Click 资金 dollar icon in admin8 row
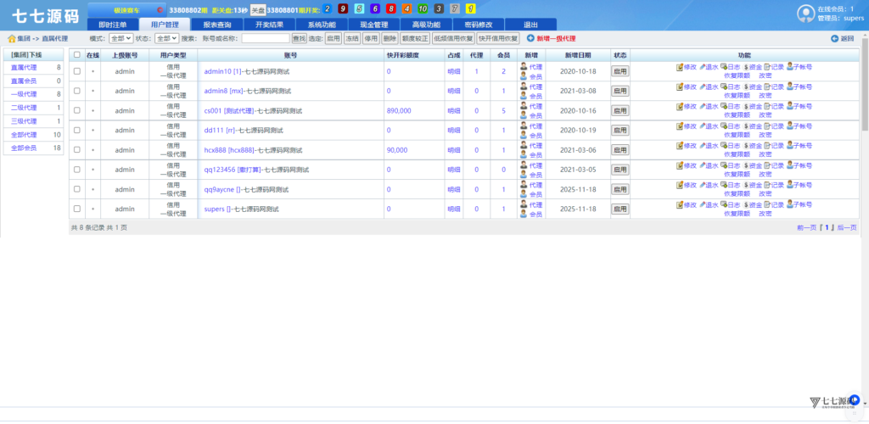Viewport: 869px width, 424px height. pyautogui.click(x=745, y=86)
